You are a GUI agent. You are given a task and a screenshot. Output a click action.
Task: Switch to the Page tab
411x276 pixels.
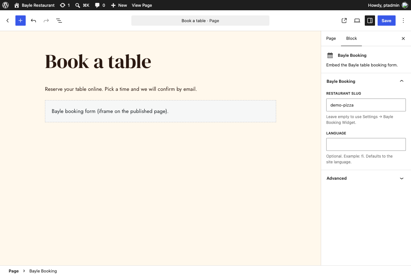(331, 38)
